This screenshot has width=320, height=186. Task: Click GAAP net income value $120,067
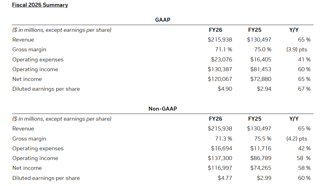tap(220, 79)
